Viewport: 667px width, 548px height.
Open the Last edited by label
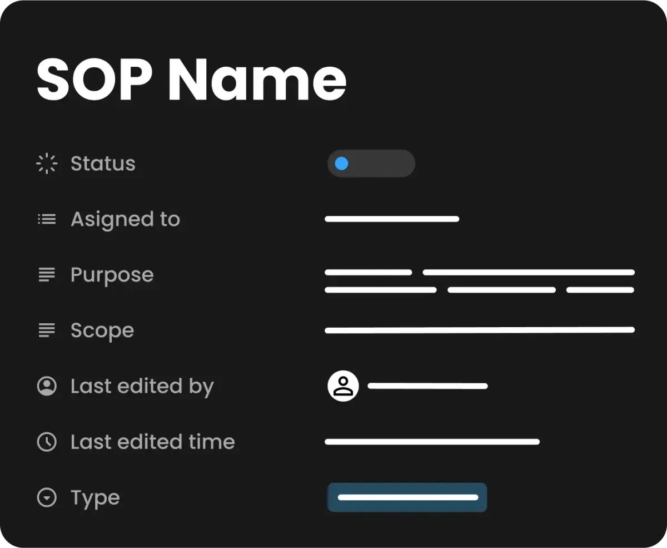click(142, 387)
